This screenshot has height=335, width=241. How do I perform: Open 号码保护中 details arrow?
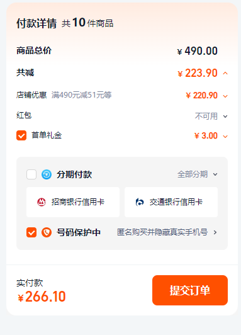[x=215, y=232]
